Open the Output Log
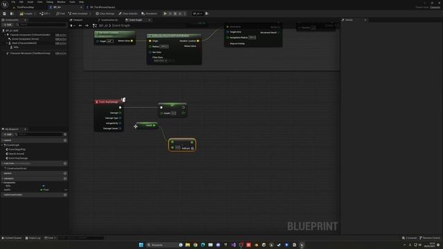The width and height of the screenshot is (443, 249). (x=33, y=238)
